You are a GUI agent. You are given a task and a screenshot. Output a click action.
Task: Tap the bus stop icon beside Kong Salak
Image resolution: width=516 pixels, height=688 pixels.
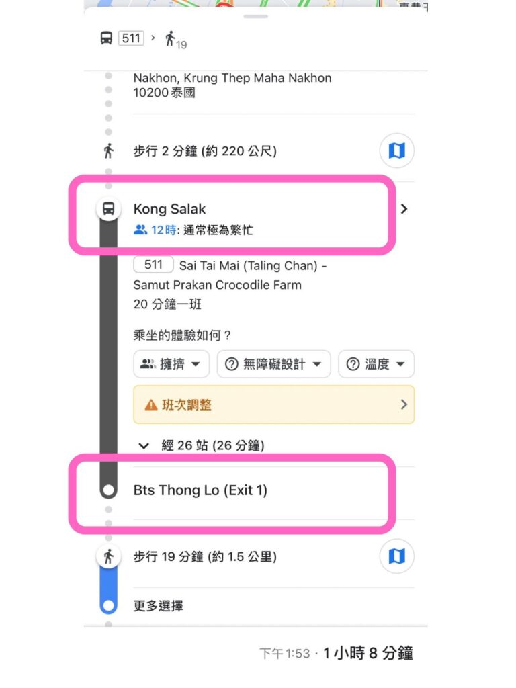coord(108,208)
